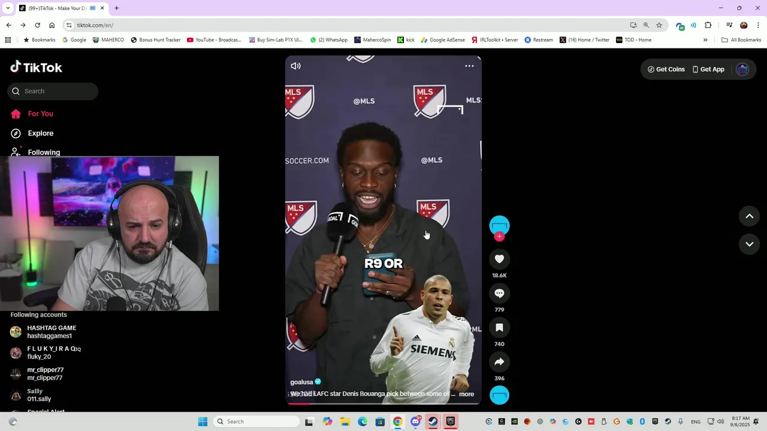The height and width of the screenshot is (431, 767).
Task: Open the Following feed
Action: click(35, 151)
